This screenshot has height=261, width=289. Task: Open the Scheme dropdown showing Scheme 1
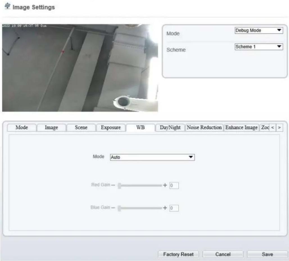tap(259, 47)
